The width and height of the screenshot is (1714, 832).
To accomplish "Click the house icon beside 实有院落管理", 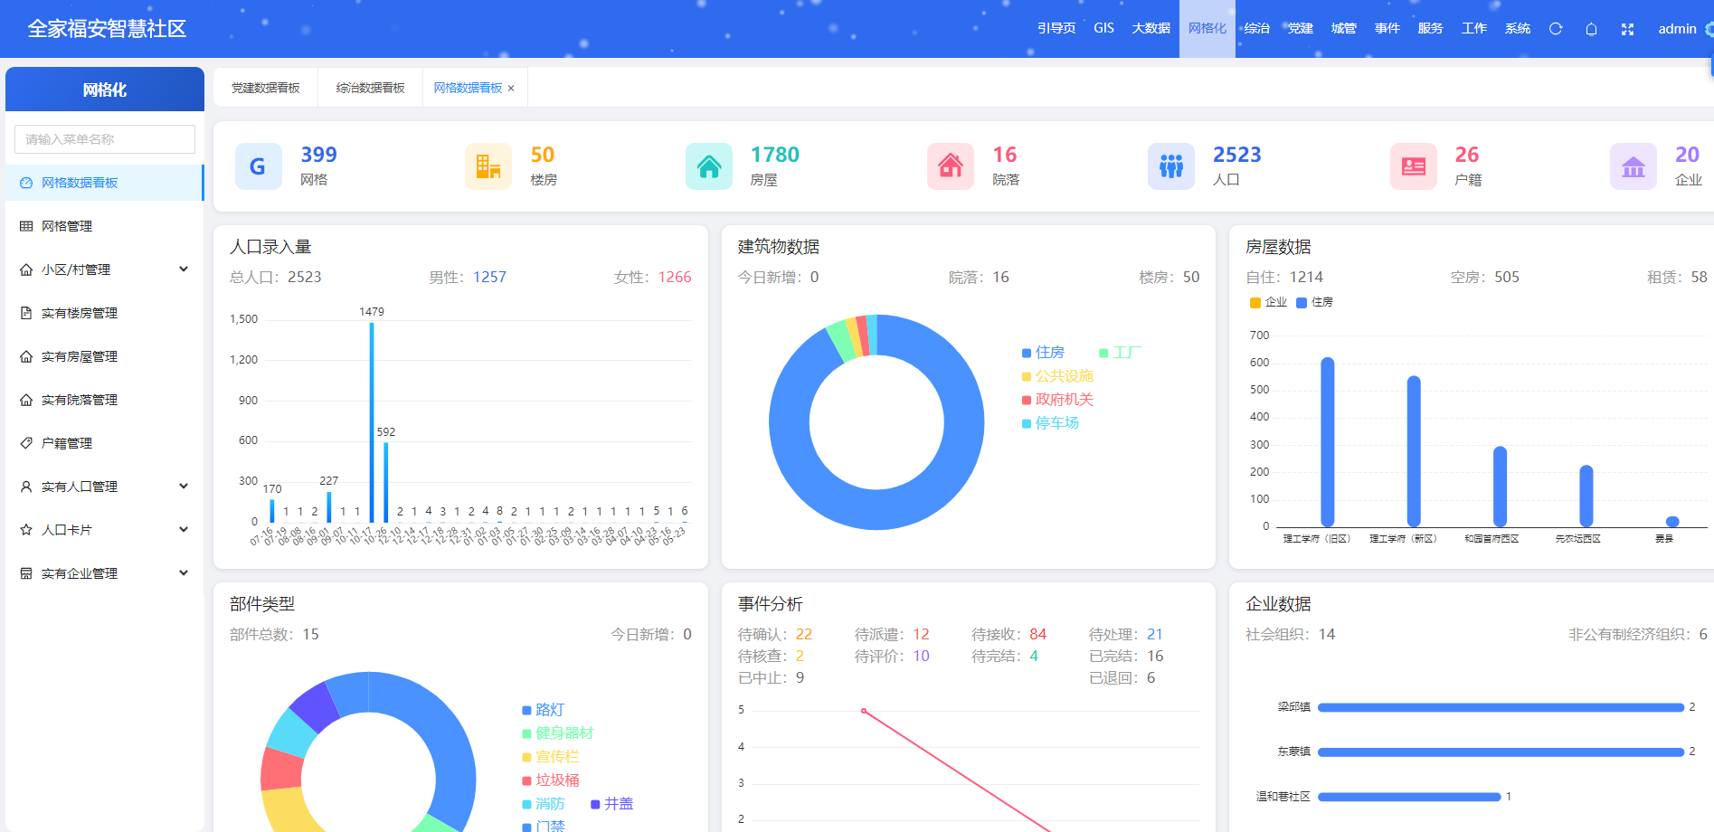I will point(26,400).
